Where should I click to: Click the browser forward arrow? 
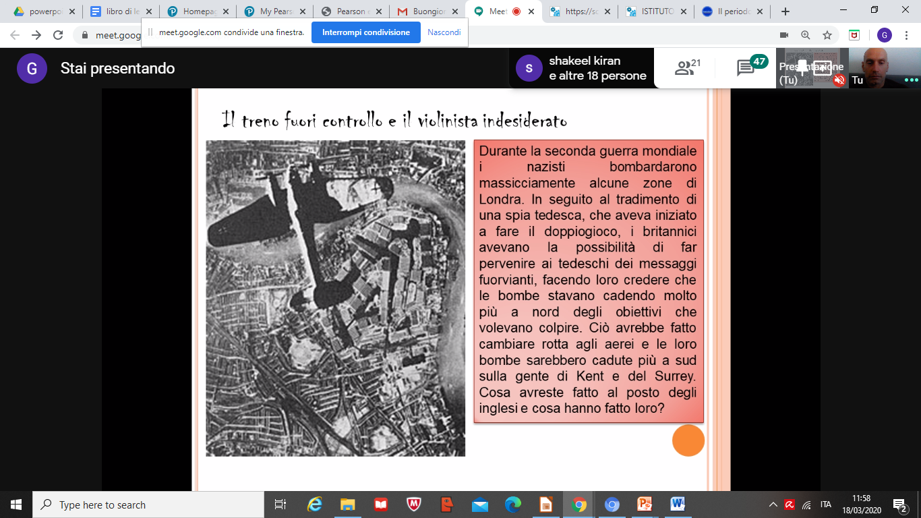pyautogui.click(x=36, y=35)
